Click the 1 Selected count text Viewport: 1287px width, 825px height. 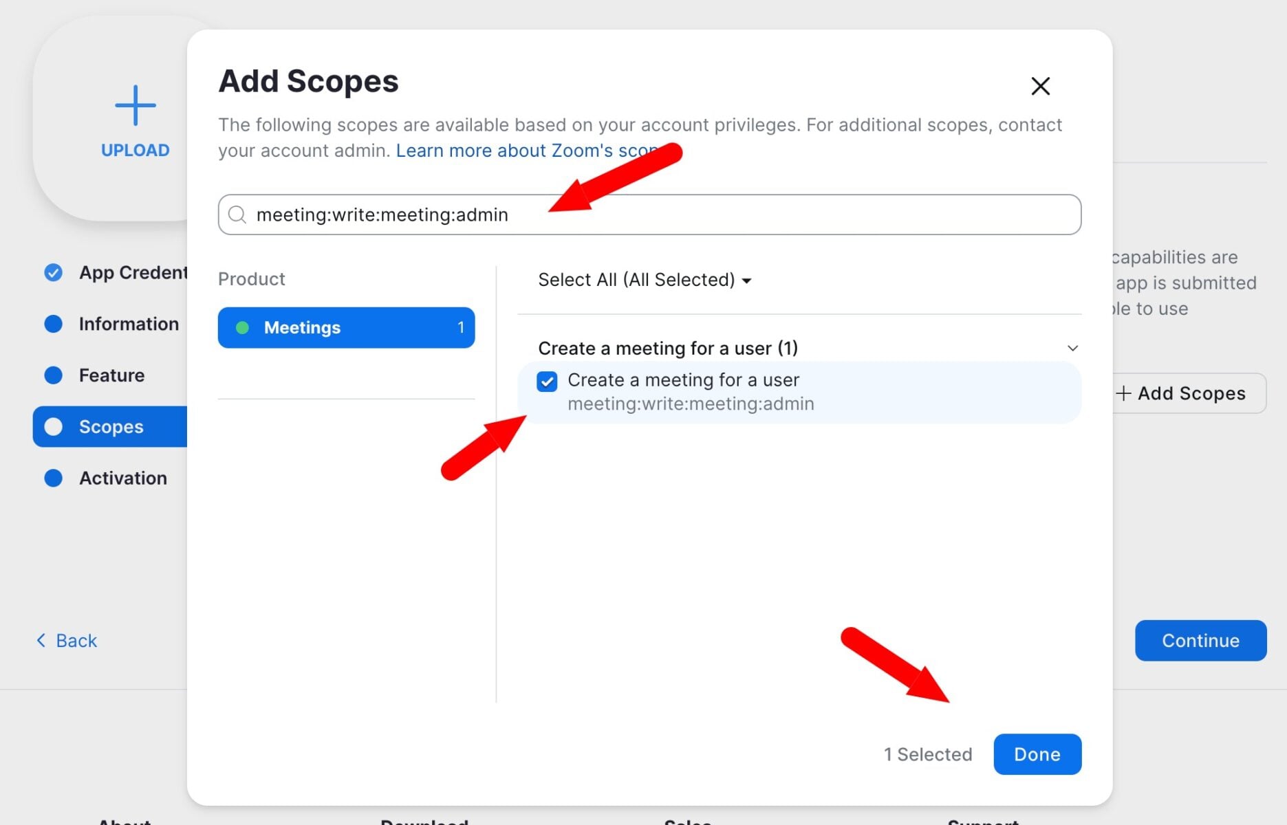pos(928,754)
